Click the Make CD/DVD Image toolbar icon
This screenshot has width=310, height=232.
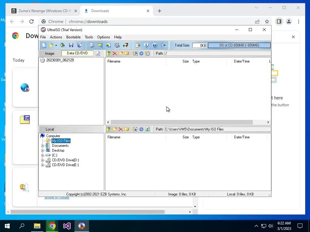[91, 45]
